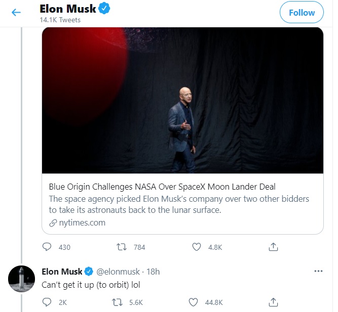Reply to the tweet with 430 comments

pos(47,247)
